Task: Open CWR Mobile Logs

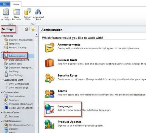Action: point(19,88)
